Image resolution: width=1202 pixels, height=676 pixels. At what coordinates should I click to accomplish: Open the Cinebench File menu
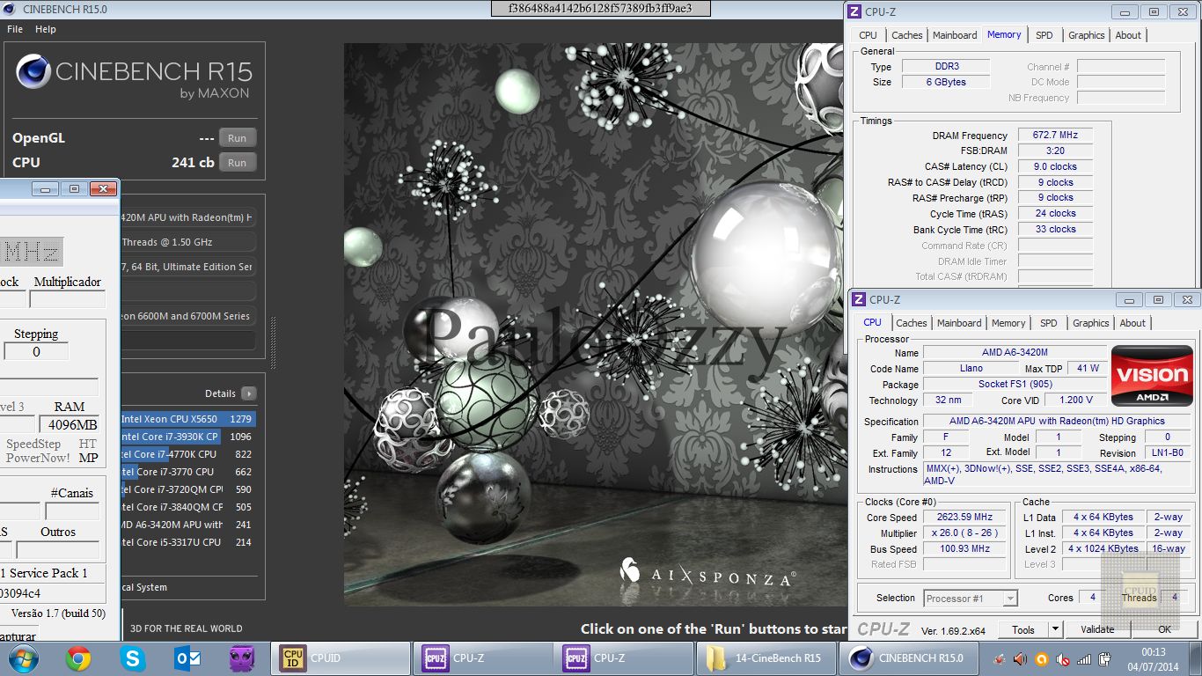pos(15,29)
